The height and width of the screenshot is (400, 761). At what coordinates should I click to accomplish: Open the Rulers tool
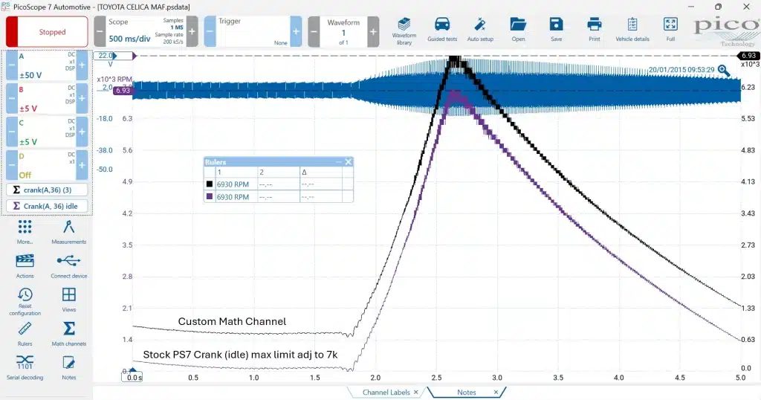[x=25, y=334]
